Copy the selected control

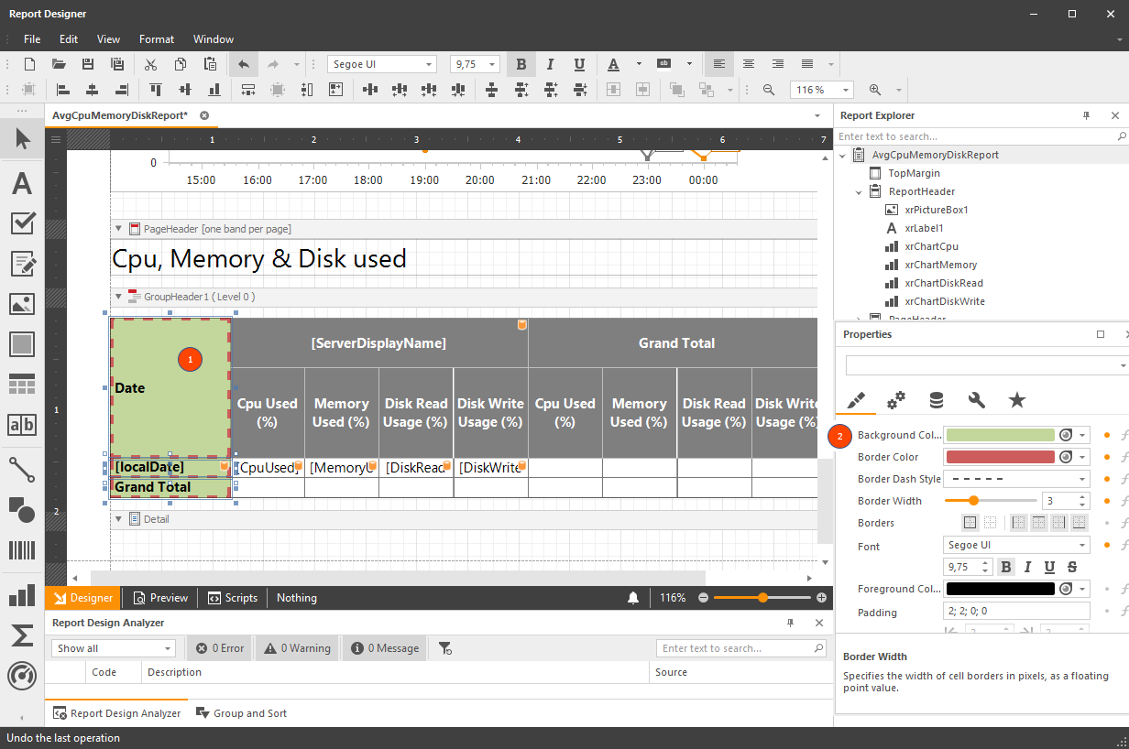(181, 64)
